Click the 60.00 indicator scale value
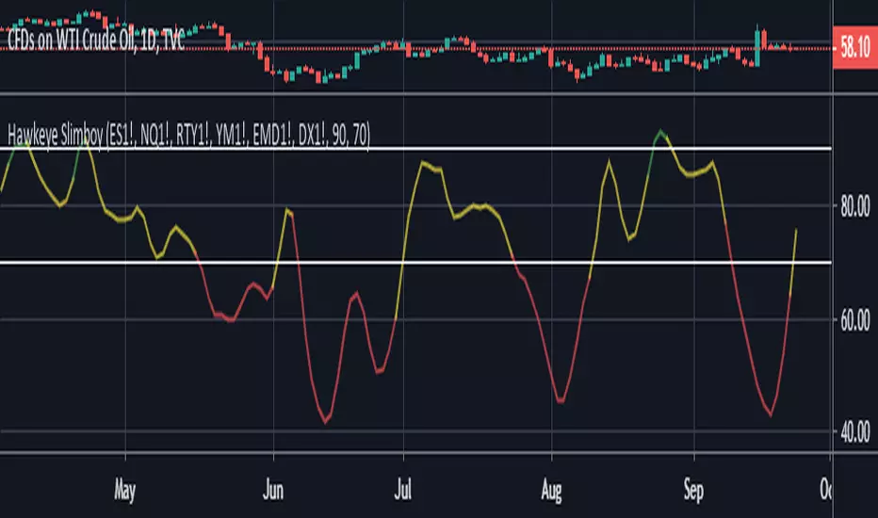 pos(855,321)
